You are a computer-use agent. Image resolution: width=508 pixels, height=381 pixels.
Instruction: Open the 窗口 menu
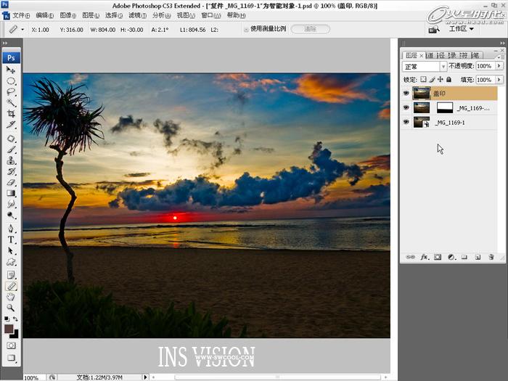(211, 15)
